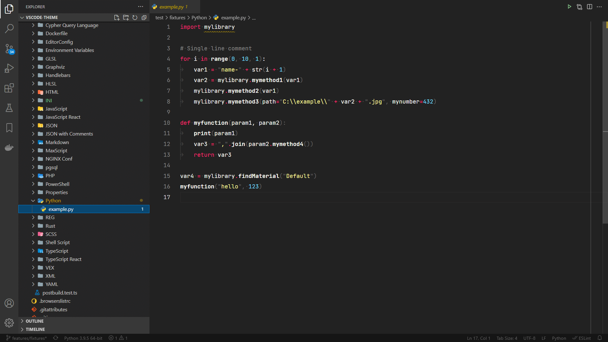Expand the OUTLINE section
Screen dimensions: 608x342
point(35,321)
